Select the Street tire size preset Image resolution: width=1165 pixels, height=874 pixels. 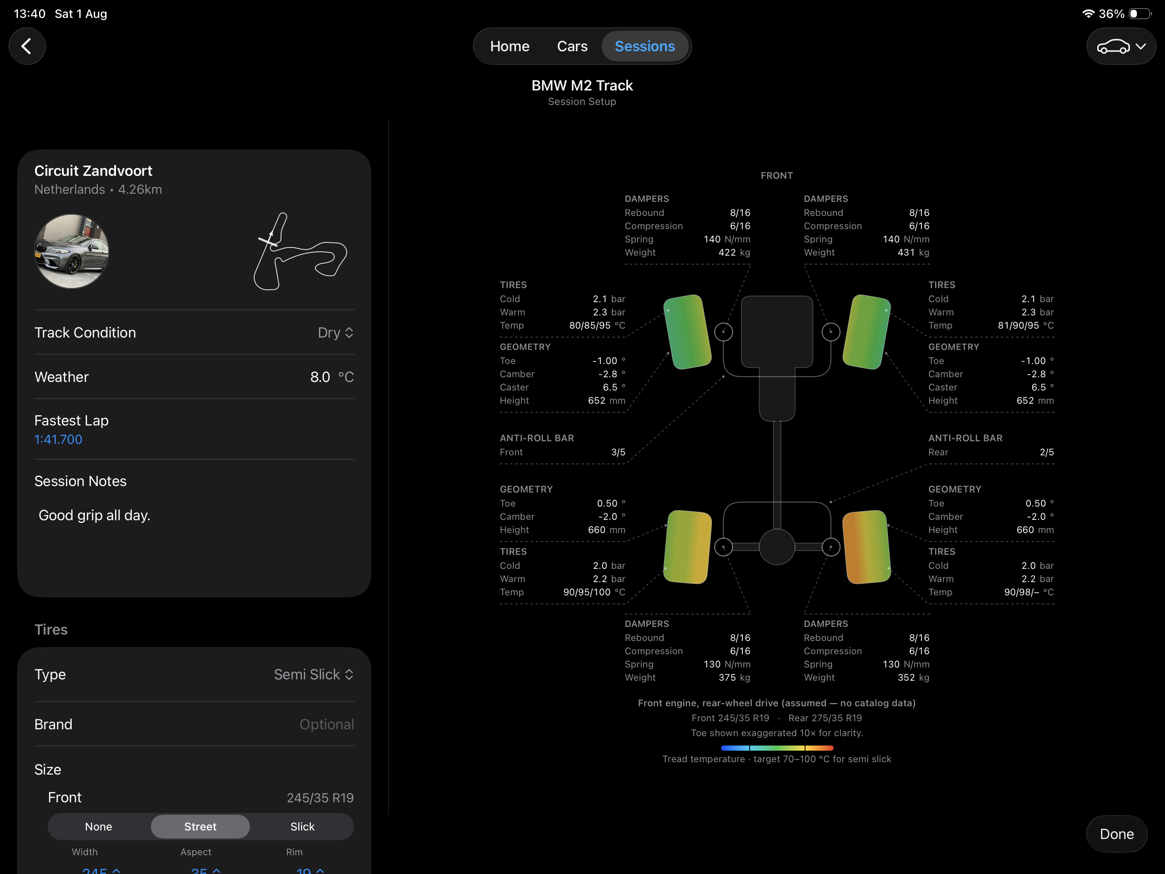click(x=200, y=827)
